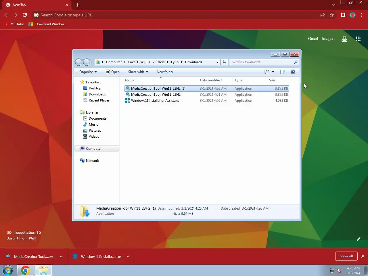Viewport: 368px width, 276px height.
Task: Click the Explorer forward arrow button
Action: 87,62
